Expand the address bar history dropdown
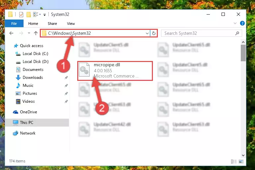The image size is (255, 170). [147, 33]
